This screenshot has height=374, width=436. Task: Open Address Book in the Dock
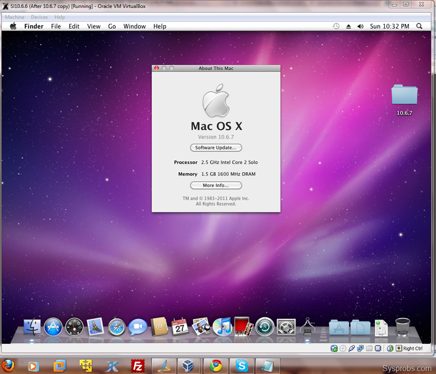point(159,326)
